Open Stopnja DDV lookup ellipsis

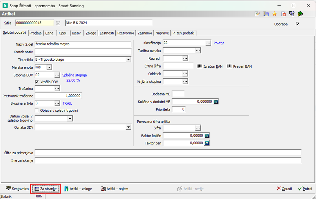pos(57,75)
